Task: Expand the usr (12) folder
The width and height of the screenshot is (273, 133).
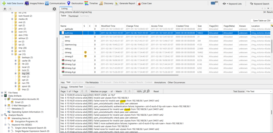Action: coord(12,51)
